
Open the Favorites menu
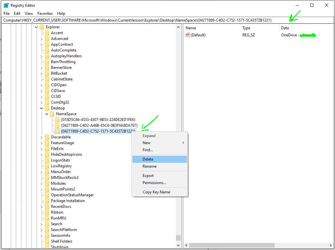click(45, 13)
